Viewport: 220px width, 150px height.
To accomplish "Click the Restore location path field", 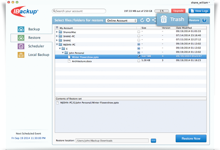I will coord(112,141).
